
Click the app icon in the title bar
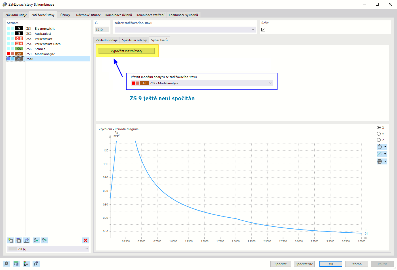5,4
